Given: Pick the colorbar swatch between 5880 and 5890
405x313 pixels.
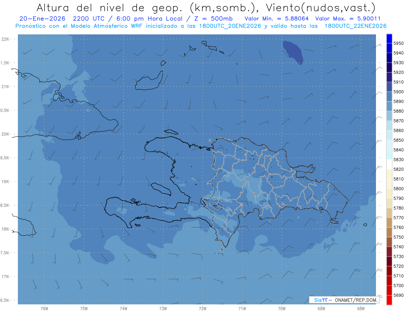Looking at the screenshot, I should click(x=389, y=106).
